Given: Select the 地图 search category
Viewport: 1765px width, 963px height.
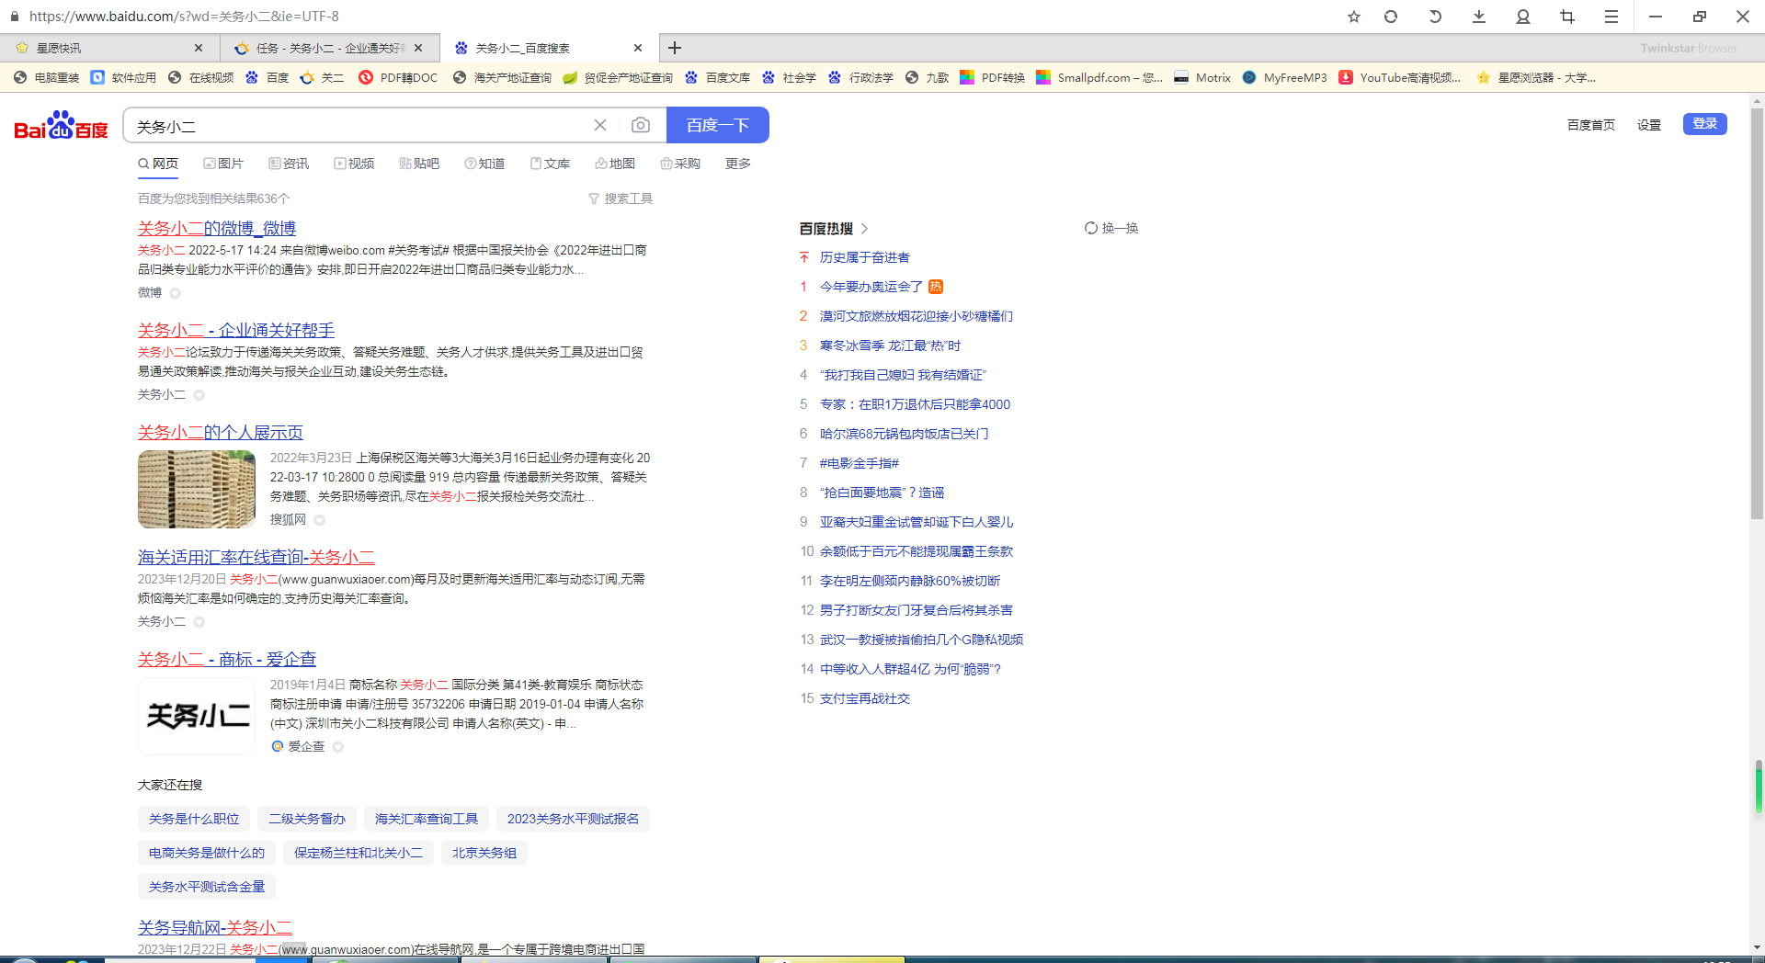Looking at the screenshot, I should [x=615, y=164].
